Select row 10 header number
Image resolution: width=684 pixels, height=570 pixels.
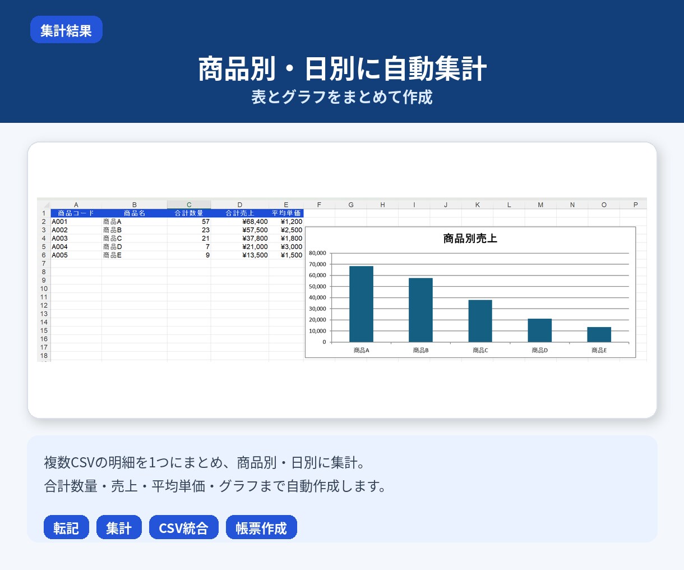pyautogui.click(x=44, y=288)
